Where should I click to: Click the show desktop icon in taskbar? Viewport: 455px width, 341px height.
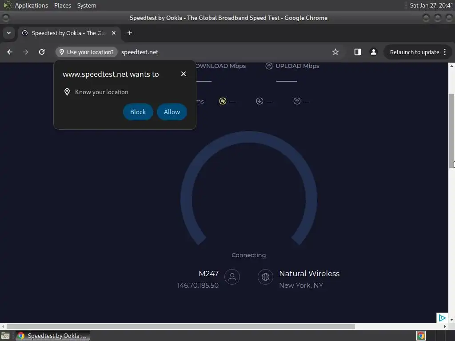[x=5, y=336]
